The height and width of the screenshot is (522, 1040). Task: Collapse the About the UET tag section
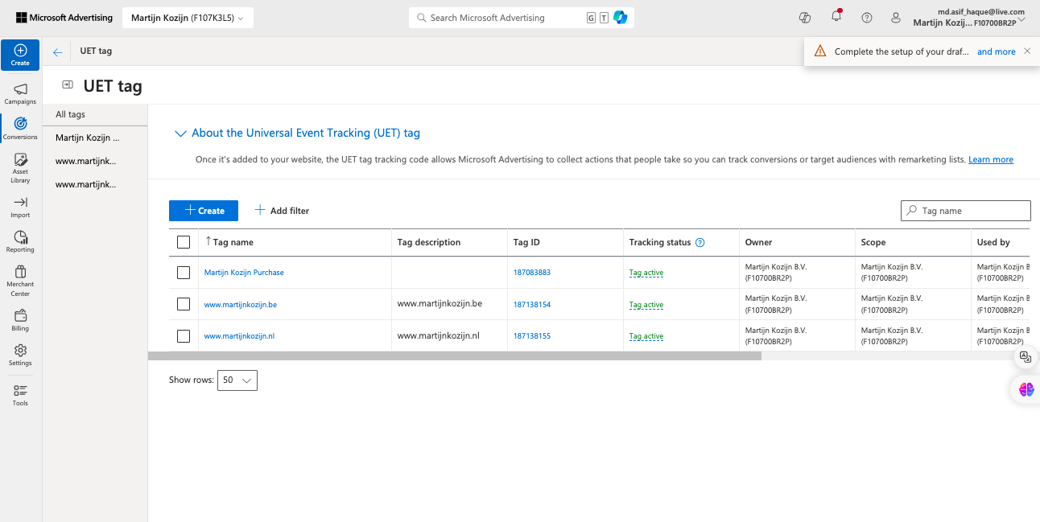pos(181,134)
